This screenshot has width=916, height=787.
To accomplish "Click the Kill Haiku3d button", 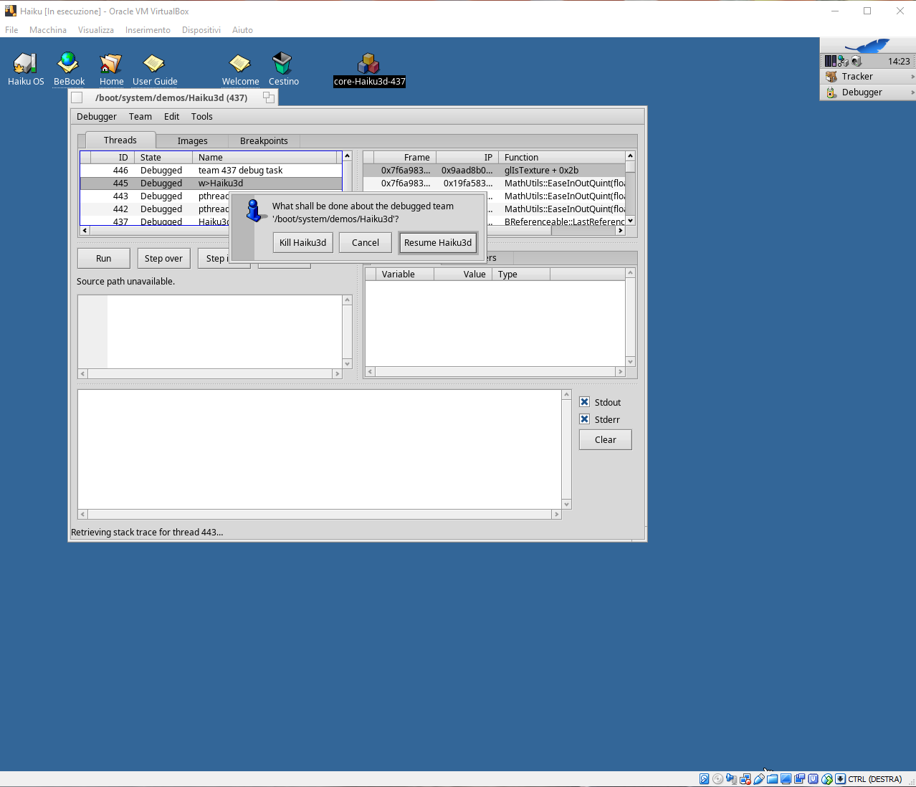I will (302, 243).
